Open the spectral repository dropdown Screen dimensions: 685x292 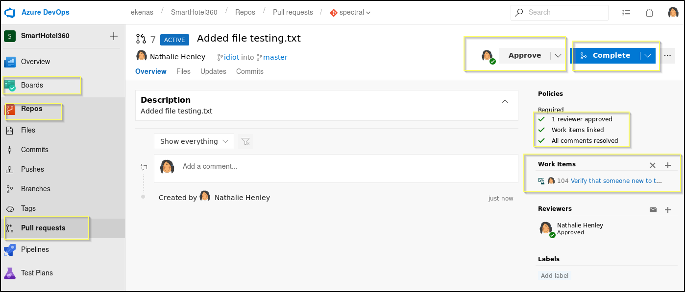click(350, 12)
